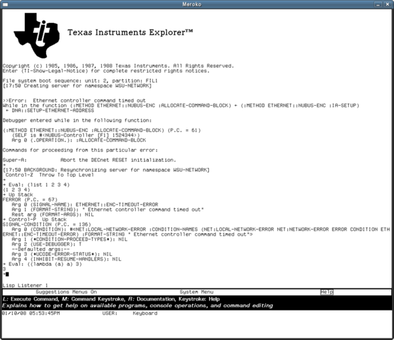Click the BACKGROUND Resynchronizing server line
This screenshot has width=394, height=340.
[106, 170]
